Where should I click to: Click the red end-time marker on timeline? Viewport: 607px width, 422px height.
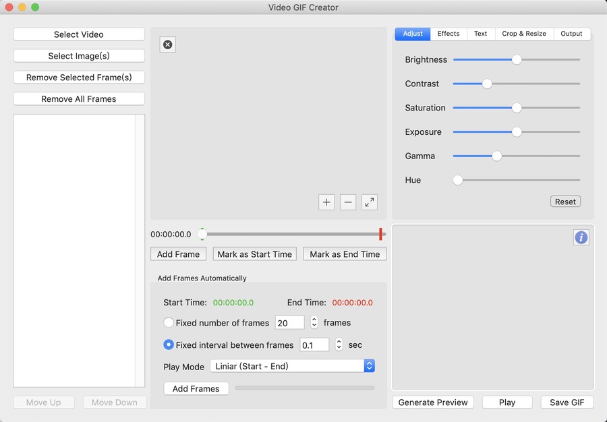pos(380,234)
